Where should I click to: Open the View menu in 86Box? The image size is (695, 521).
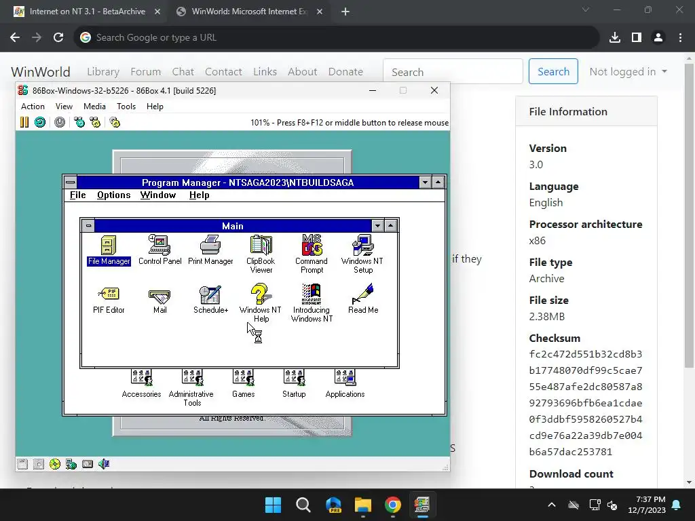[x=64, y=107]
